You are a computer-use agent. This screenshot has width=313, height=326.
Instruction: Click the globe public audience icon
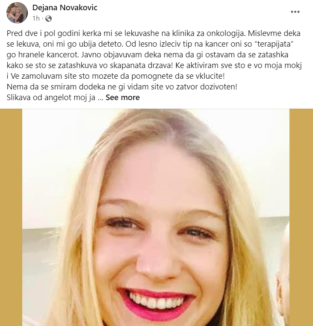(48, 19)
